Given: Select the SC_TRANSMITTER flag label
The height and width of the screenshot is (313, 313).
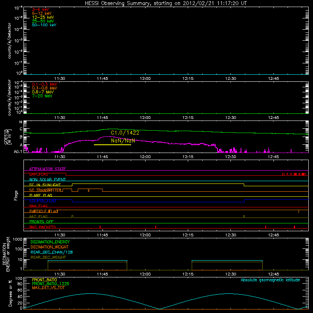Looking at the screenshot, I should tap(45, 190).
